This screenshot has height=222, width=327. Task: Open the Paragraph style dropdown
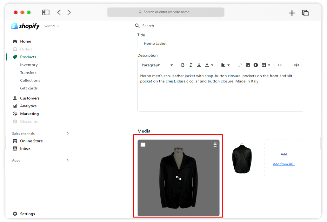pyautogui.click(x=157, y=65)
